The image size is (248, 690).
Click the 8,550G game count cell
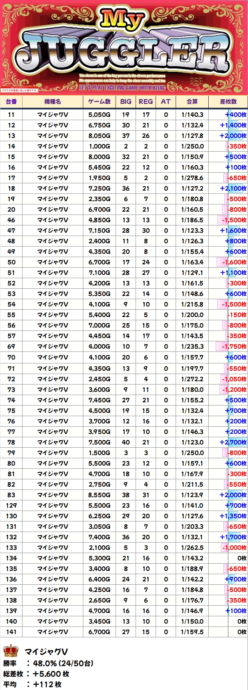point(99,495)
